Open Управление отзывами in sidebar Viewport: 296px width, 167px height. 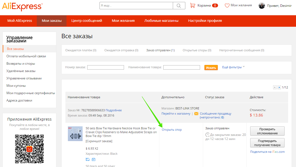click(24, 78)
